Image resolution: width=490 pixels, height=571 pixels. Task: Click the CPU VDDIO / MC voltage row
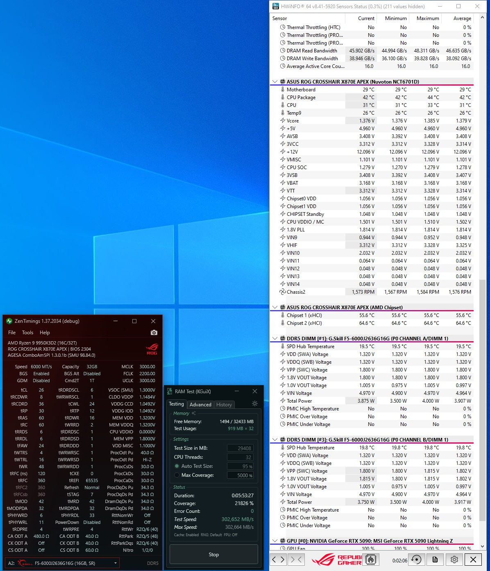coord(372,222)
